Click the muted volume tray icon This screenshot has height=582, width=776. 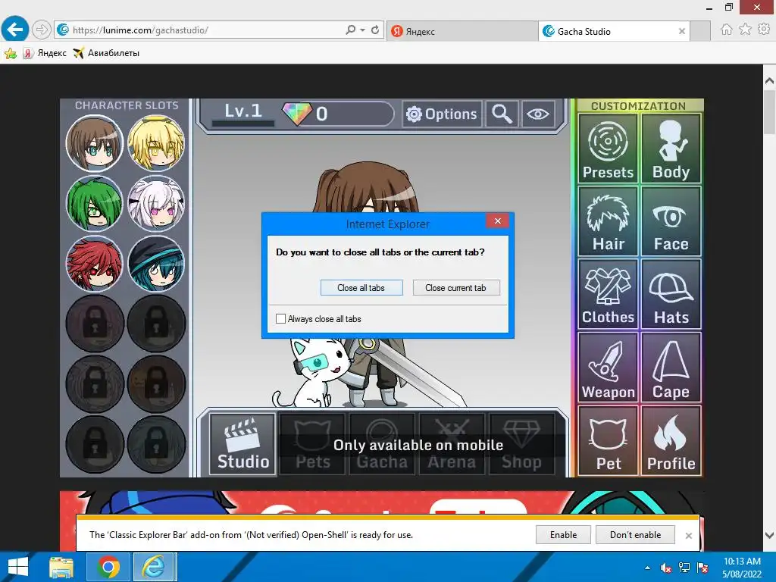(666, 568)
